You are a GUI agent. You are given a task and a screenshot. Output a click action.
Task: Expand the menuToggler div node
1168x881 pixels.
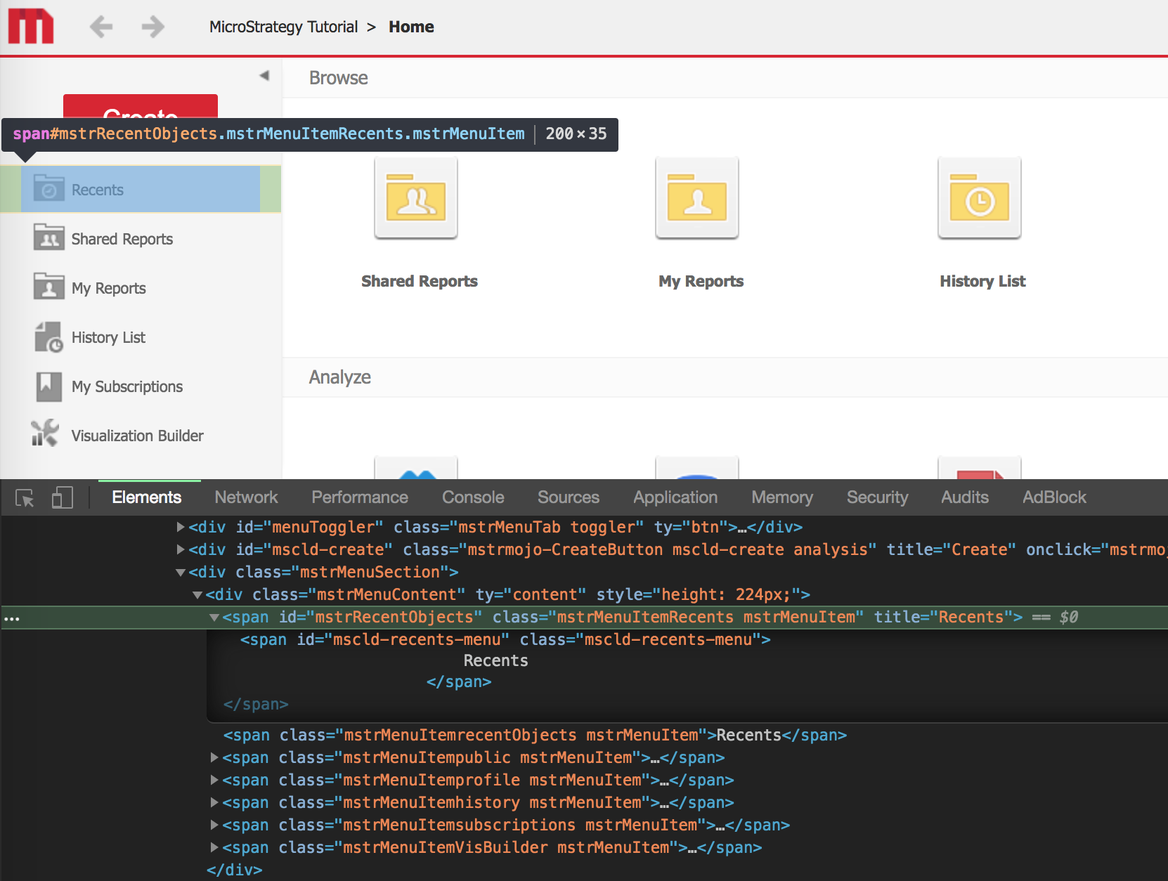click(180, 527)
